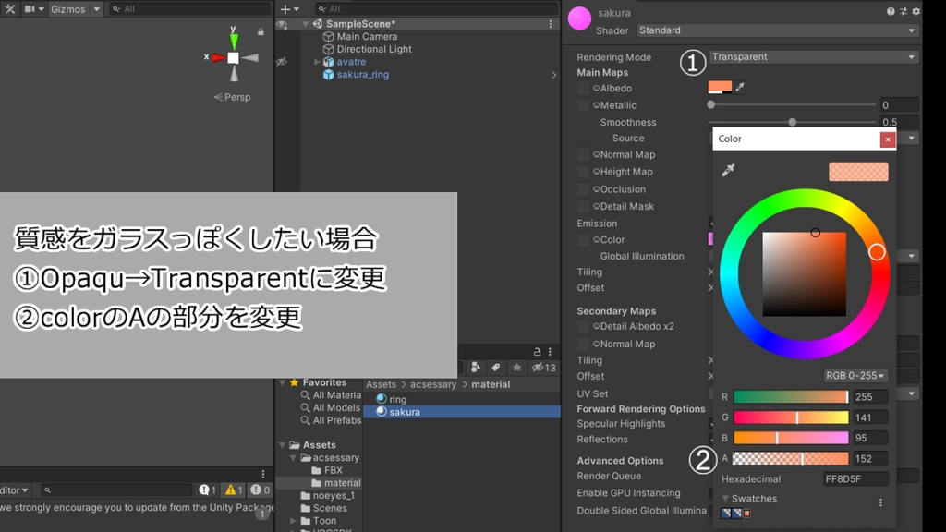
Task: Click acsessary in Project breadcrumb
Action: coord(433,385)
